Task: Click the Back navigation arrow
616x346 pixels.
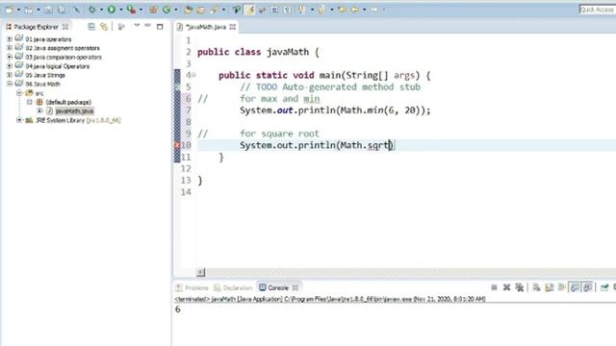Action: pyautogui.click(x=355, y=10)
